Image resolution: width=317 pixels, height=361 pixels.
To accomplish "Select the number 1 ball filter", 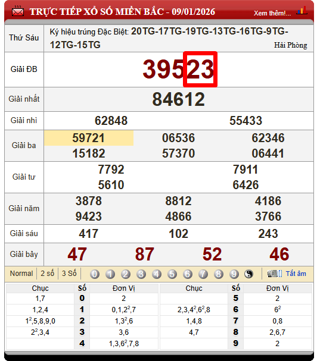I will (x=110, y=274).
